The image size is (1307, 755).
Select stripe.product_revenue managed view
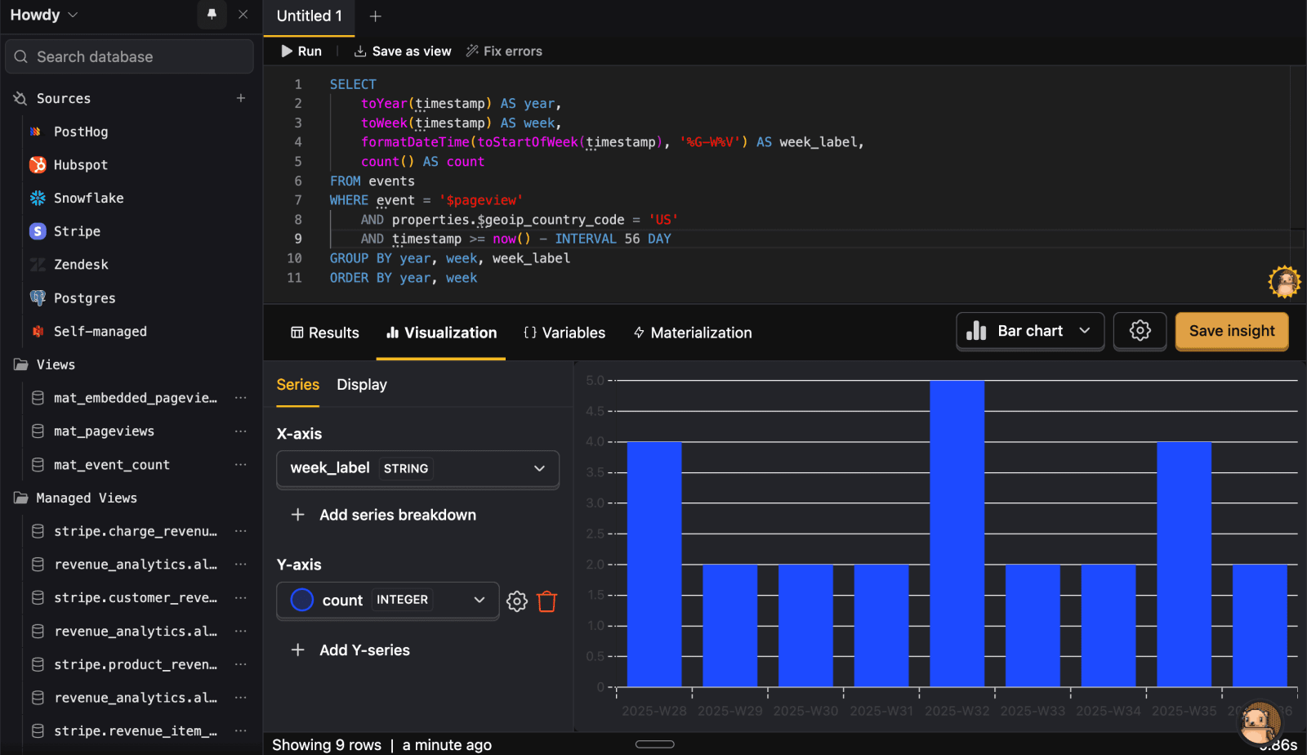(136, 664)
